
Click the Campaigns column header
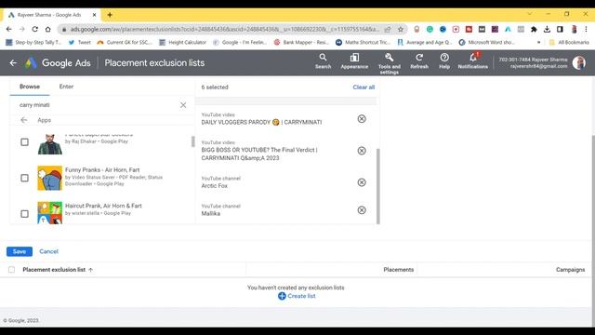point(570,270)
